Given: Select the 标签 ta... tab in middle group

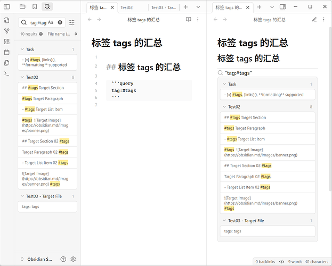Looking at the screenshot, I should [98, 7].
